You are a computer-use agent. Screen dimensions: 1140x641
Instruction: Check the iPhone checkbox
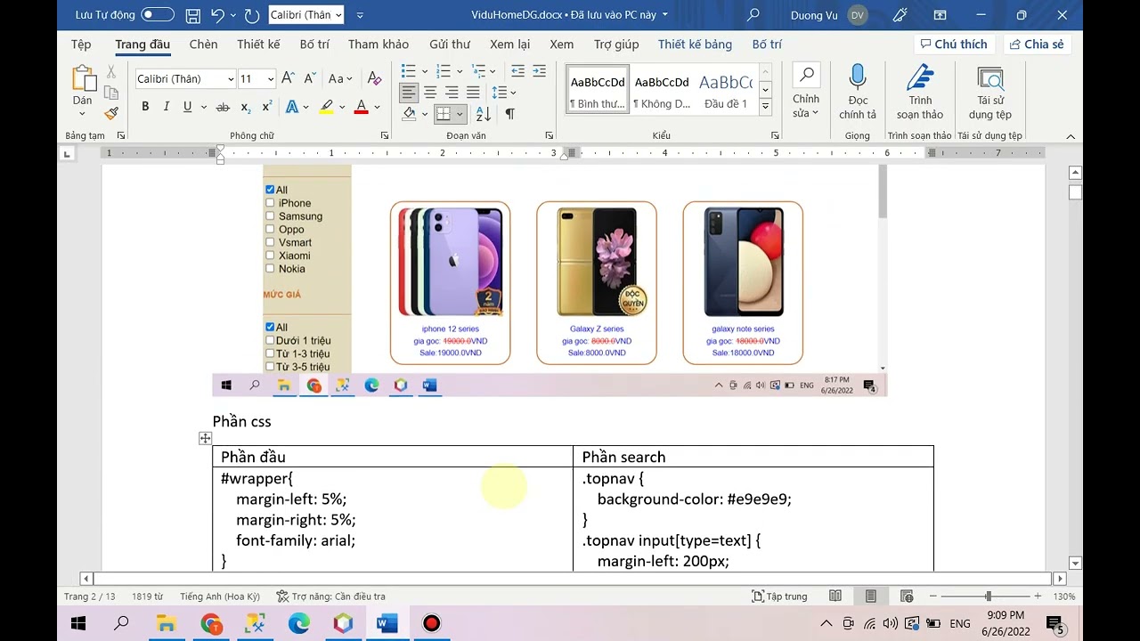pos(270,203)
